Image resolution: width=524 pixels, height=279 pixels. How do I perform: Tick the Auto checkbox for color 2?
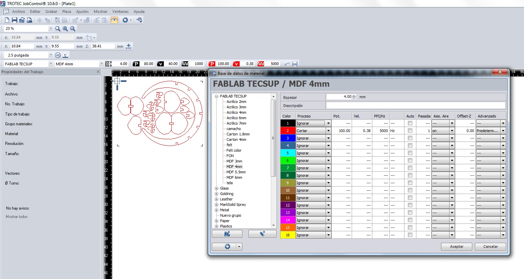(410, 131)
